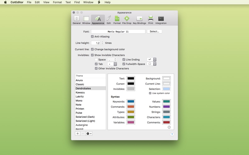Open the theme gear action menu
Image resolution: width=249 pixels, height=155 pixels.
(x=89, y=134)
